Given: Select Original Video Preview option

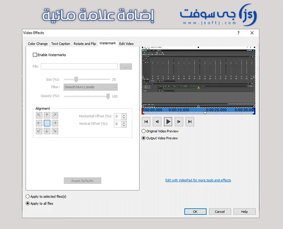Looking at the screenshot, I should [144, 131].
